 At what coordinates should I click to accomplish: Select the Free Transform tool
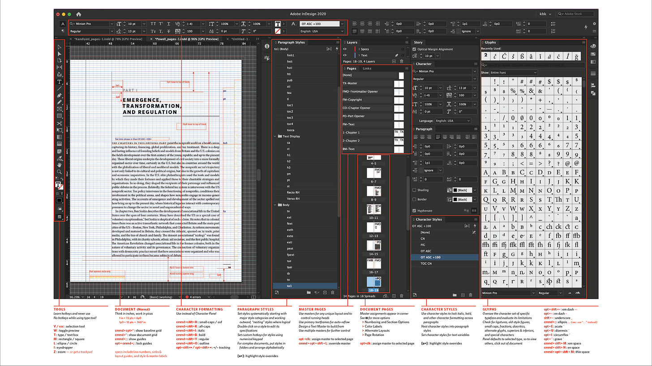(59, 130)
